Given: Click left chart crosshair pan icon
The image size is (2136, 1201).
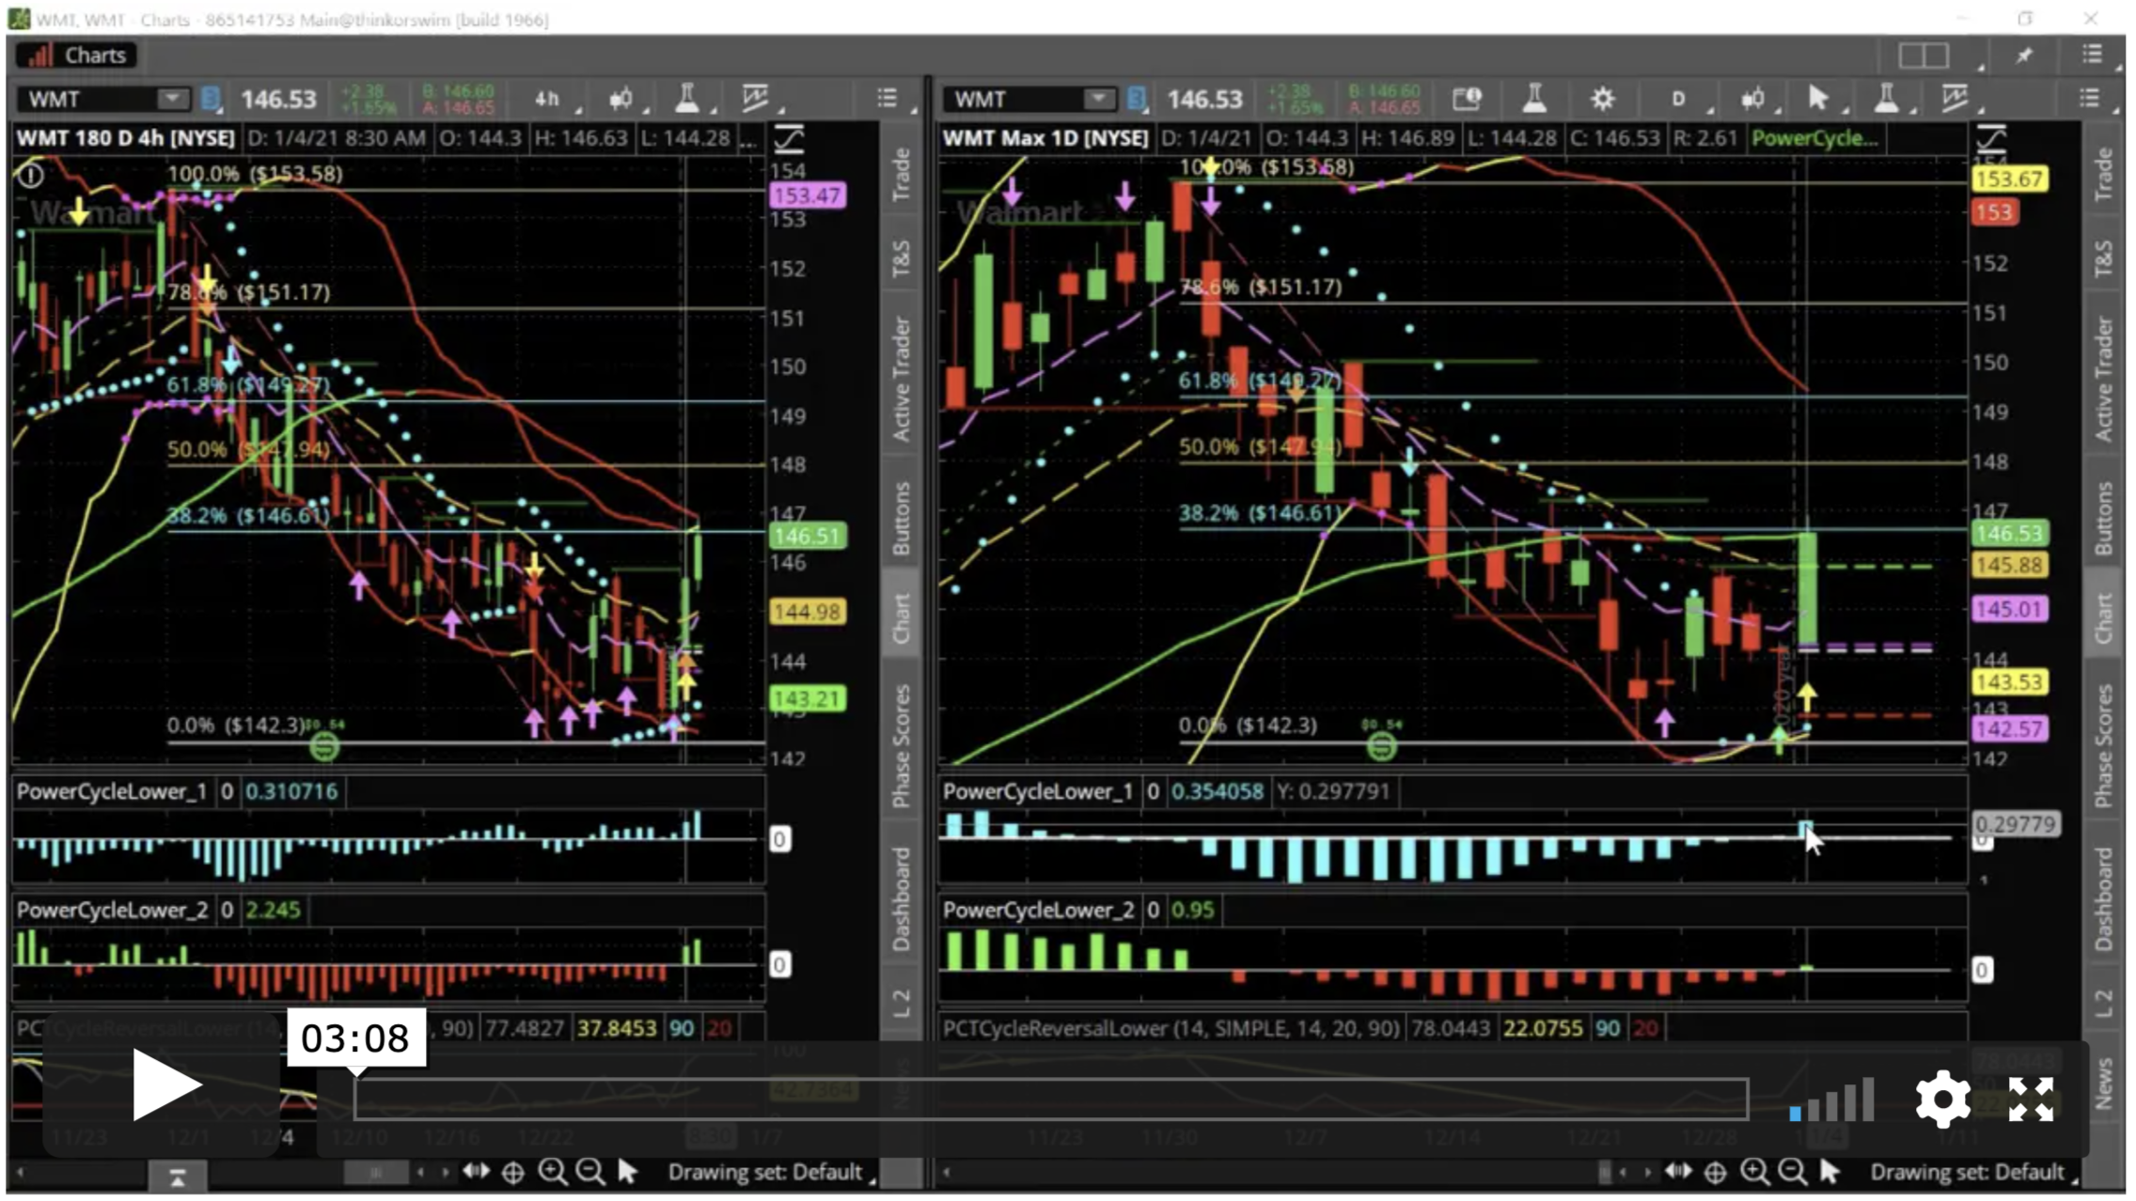Looking at the screenshot, I should (513, 1172).
